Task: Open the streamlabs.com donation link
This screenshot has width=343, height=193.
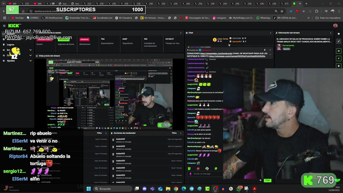Action: [x=216, y=53]
